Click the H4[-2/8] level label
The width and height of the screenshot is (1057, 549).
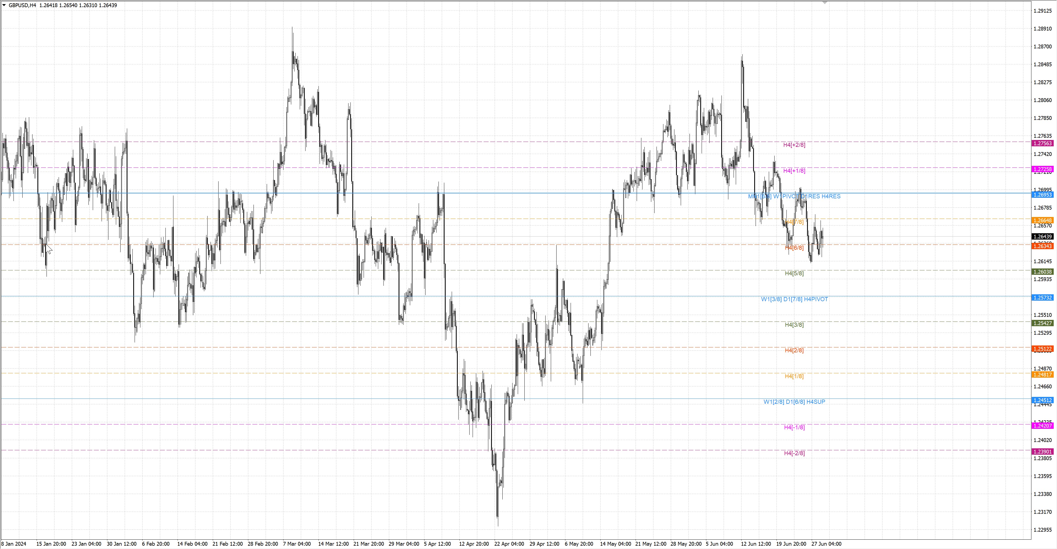794,453
